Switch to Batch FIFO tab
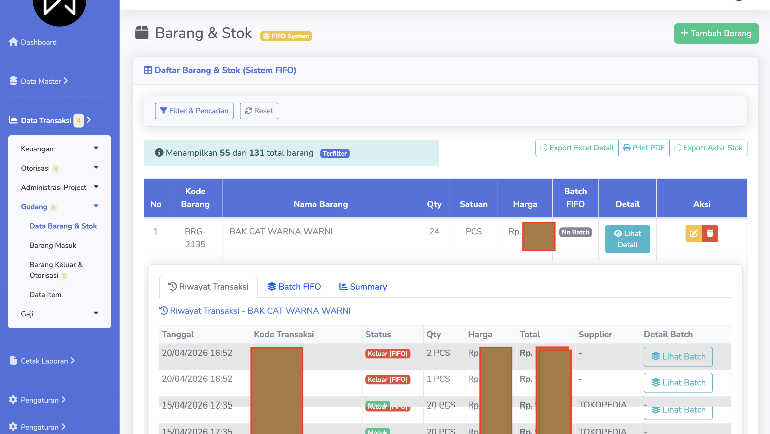The width and height of the screenshot is (770, 434). point(294,286)
